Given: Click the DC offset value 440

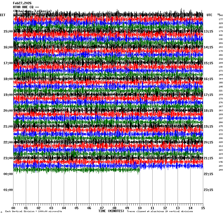Looking at the screenshot, I should click(221, 35).
